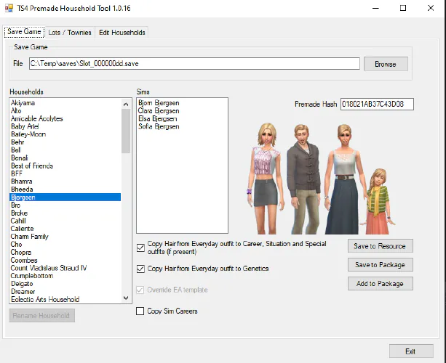Select Bjorn Bjergsen in Sims list
The width and height of the screenshot is (446, 363).
tap(158, 103)
